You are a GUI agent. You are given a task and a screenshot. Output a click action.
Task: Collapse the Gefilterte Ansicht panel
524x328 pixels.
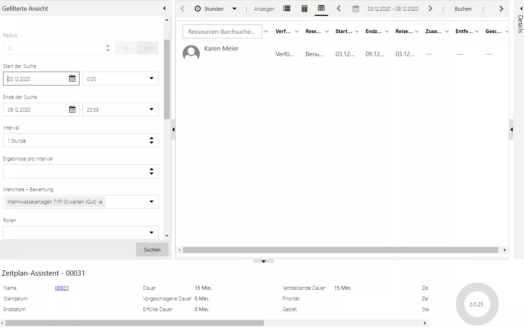click(164, 8)
